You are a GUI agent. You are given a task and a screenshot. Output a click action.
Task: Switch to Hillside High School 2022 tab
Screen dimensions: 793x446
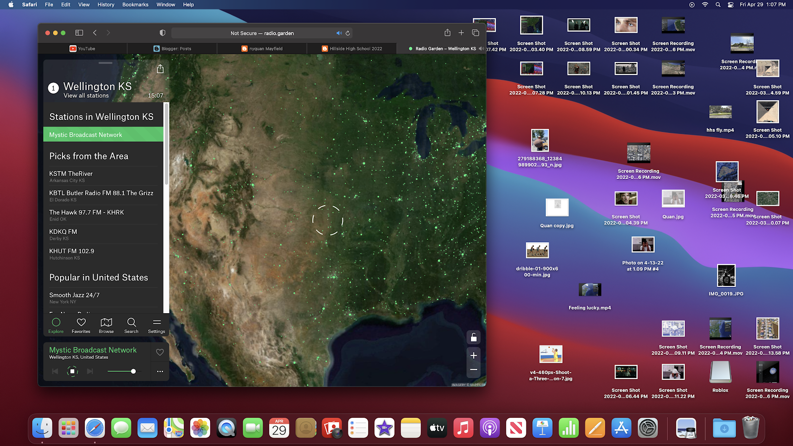coord(351,49)
